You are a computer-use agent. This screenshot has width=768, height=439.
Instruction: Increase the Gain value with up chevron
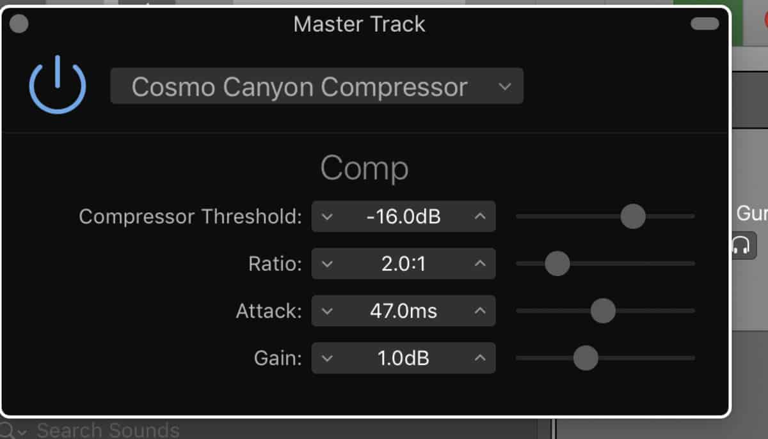(480, 358)
